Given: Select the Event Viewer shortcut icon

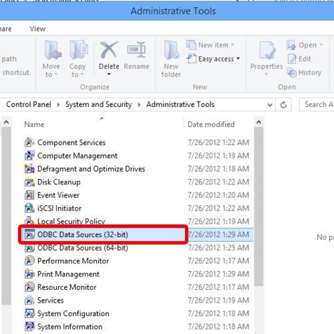Looking at the screenshot, I should pyautogui.click(x=29, y=195).
